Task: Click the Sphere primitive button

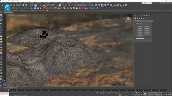Action: pos(140,29)
